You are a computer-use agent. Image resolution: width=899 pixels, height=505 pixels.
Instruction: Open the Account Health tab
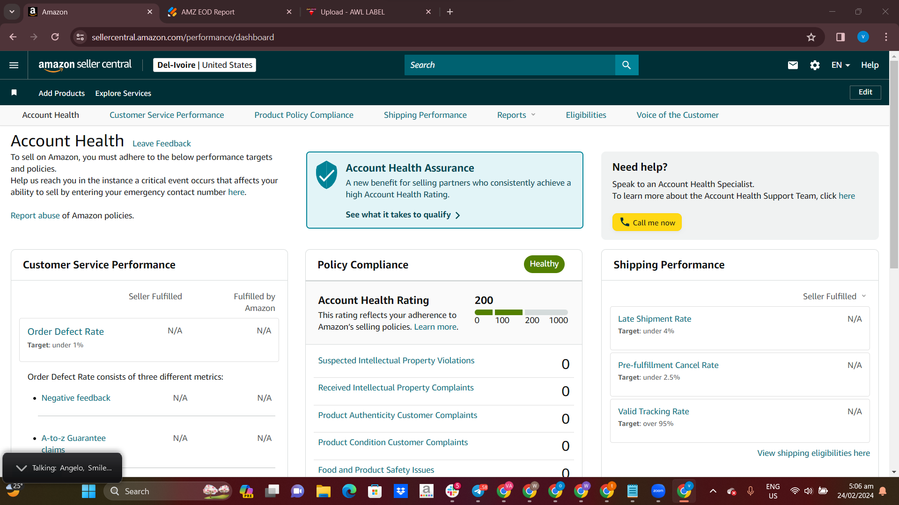(51, 115)
